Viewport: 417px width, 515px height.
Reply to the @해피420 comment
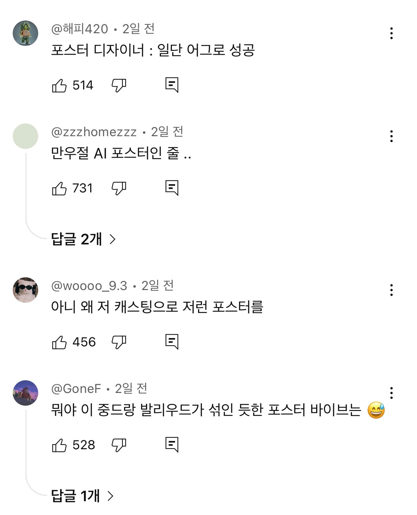point(172,85)
